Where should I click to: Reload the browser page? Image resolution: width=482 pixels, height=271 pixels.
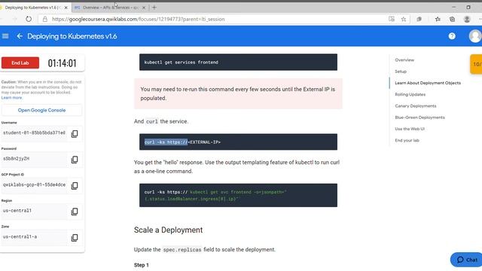point(29,19)
